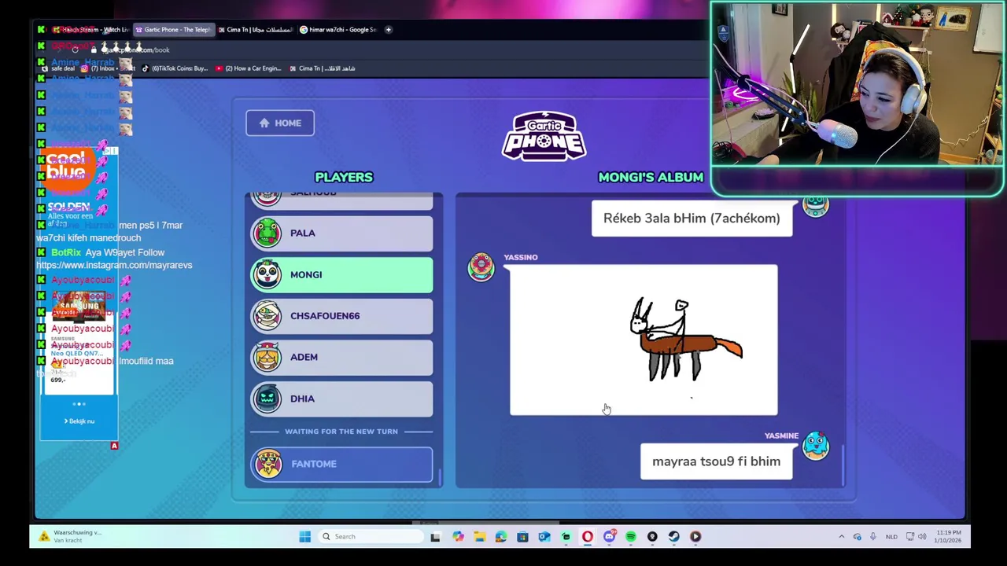Switch to the Cima Tn browser tab
The image size is (1007, 566).
coord(254,29)
